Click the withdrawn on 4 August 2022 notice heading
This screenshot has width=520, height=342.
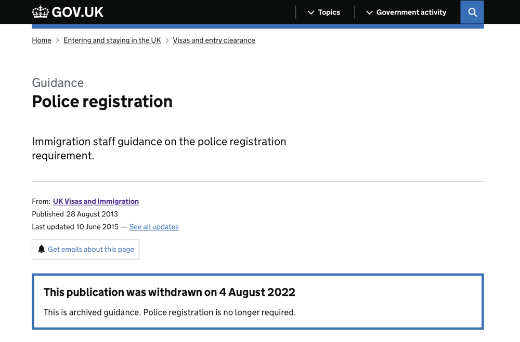(x=169, y=292)
